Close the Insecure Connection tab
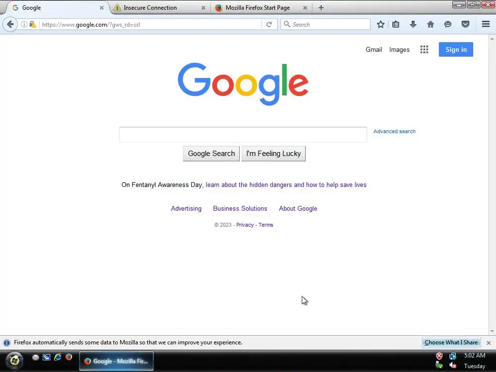This screenshot has width=496, height=372. pos(203,8)
